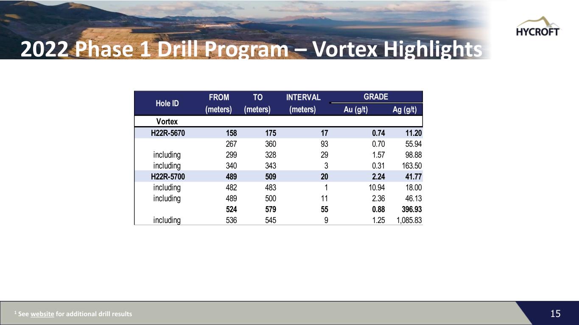The image size is (579, 325).
Task: Select the "Vortex" section row label
Action: tap(166, 122)
